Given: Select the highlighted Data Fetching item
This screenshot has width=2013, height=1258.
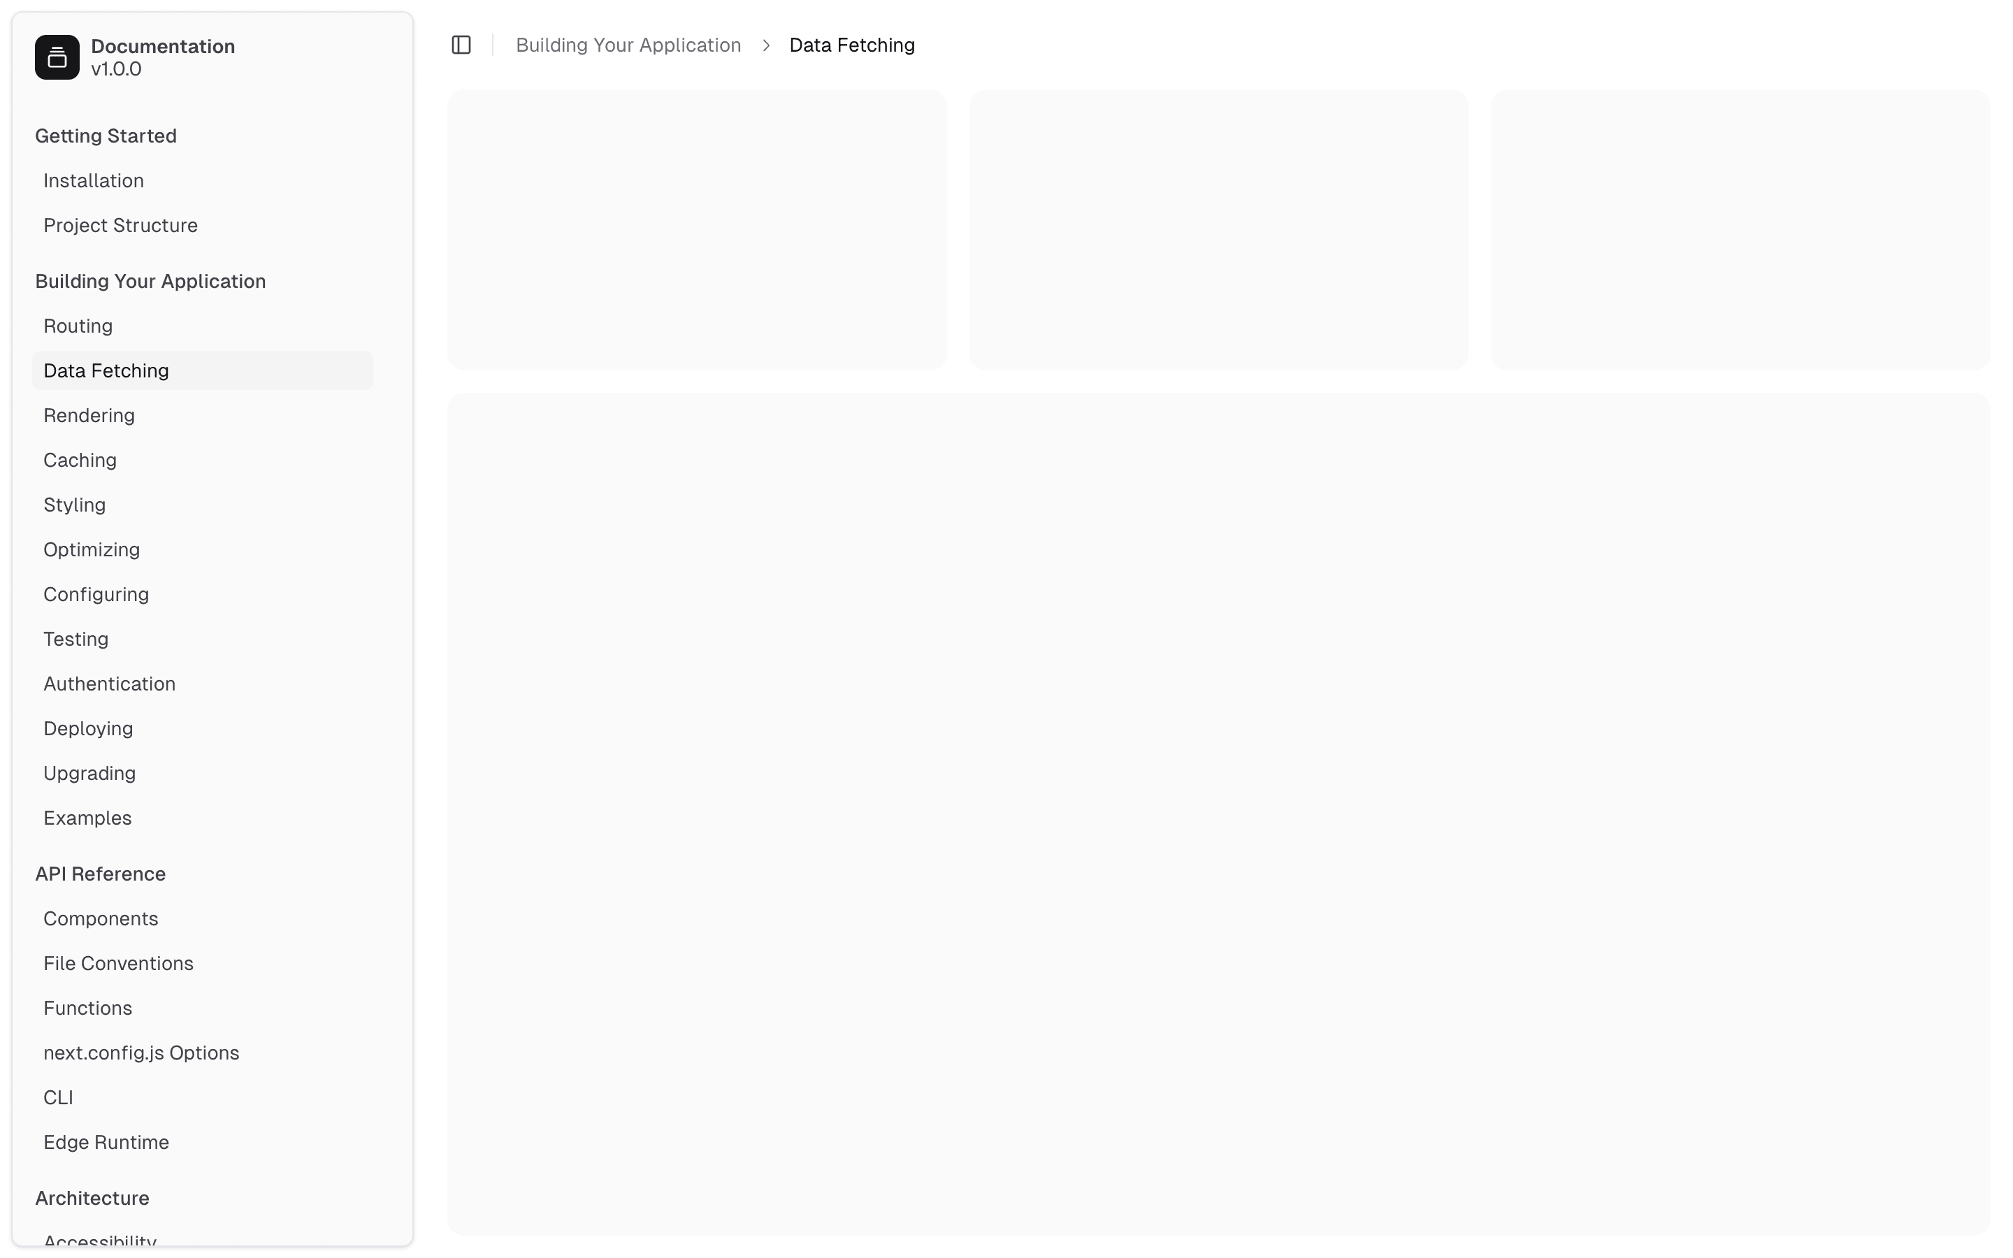Looking at the screenshot, I should (x=106, y=371).
